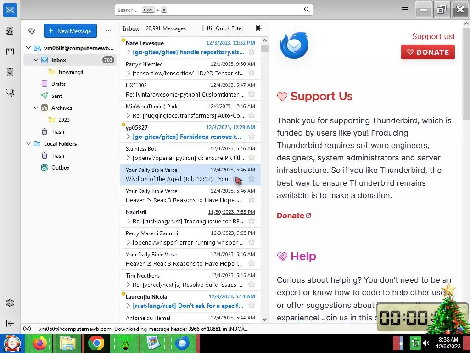
Task: Open Chrome from the taskbar
Action: 96,343
